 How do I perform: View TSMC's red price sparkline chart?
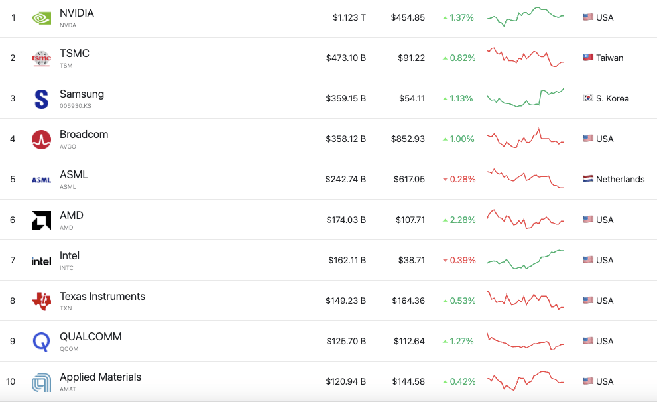(x=525, y=58)
